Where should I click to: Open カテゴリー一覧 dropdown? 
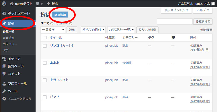(121, 30)
